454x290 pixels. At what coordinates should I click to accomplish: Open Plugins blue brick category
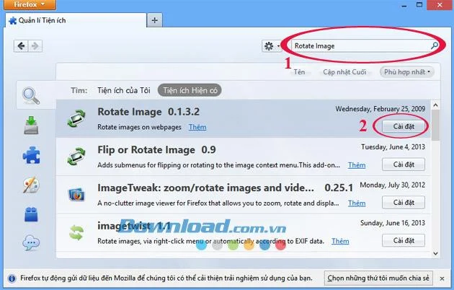pos(31,215)
